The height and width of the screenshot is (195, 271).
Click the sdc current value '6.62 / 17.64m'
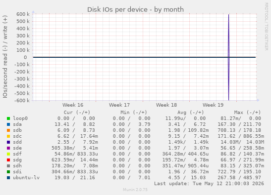(78, 136)
